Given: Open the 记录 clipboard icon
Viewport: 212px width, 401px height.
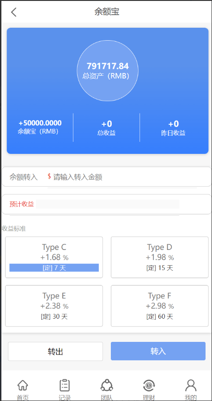Looking at the screenshot, I should (65, 385).
